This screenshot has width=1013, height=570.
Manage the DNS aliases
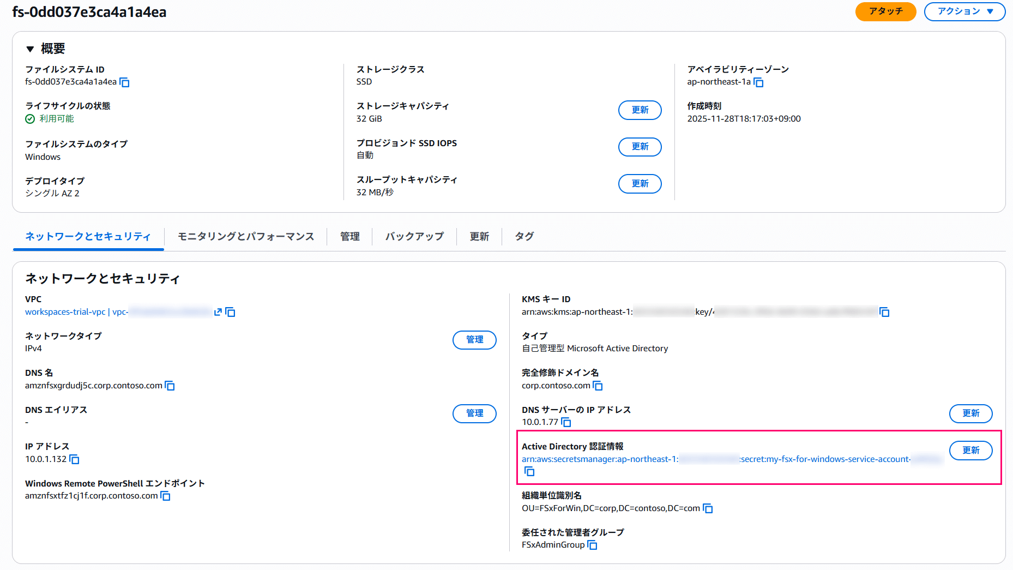pos(474,413)
